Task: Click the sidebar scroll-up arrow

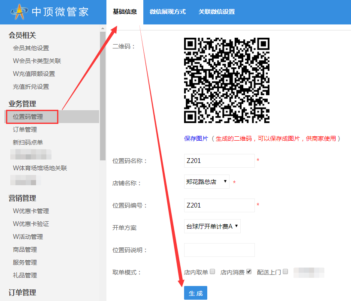Action: (103, 28)
